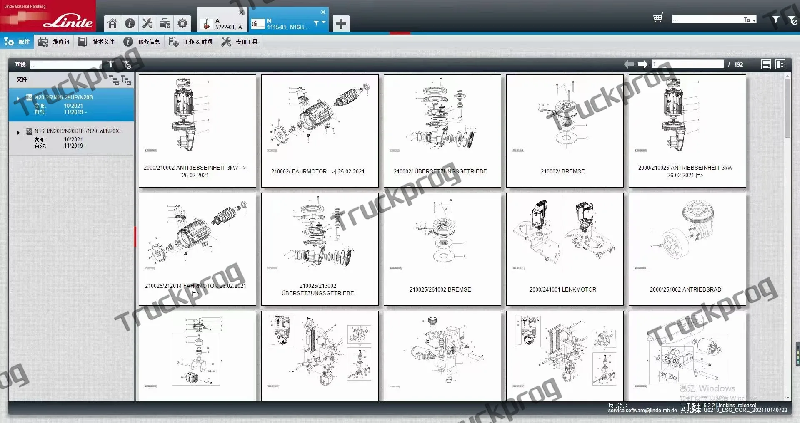
Task: Open the 技术文件 menu tab
Action: (96, 42)
